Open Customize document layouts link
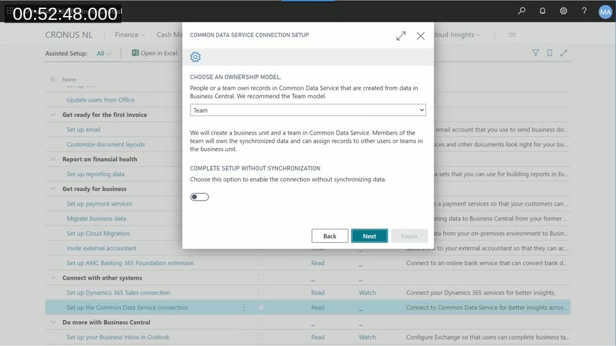This screenshot has height=346, width=616. click(106, 144)
